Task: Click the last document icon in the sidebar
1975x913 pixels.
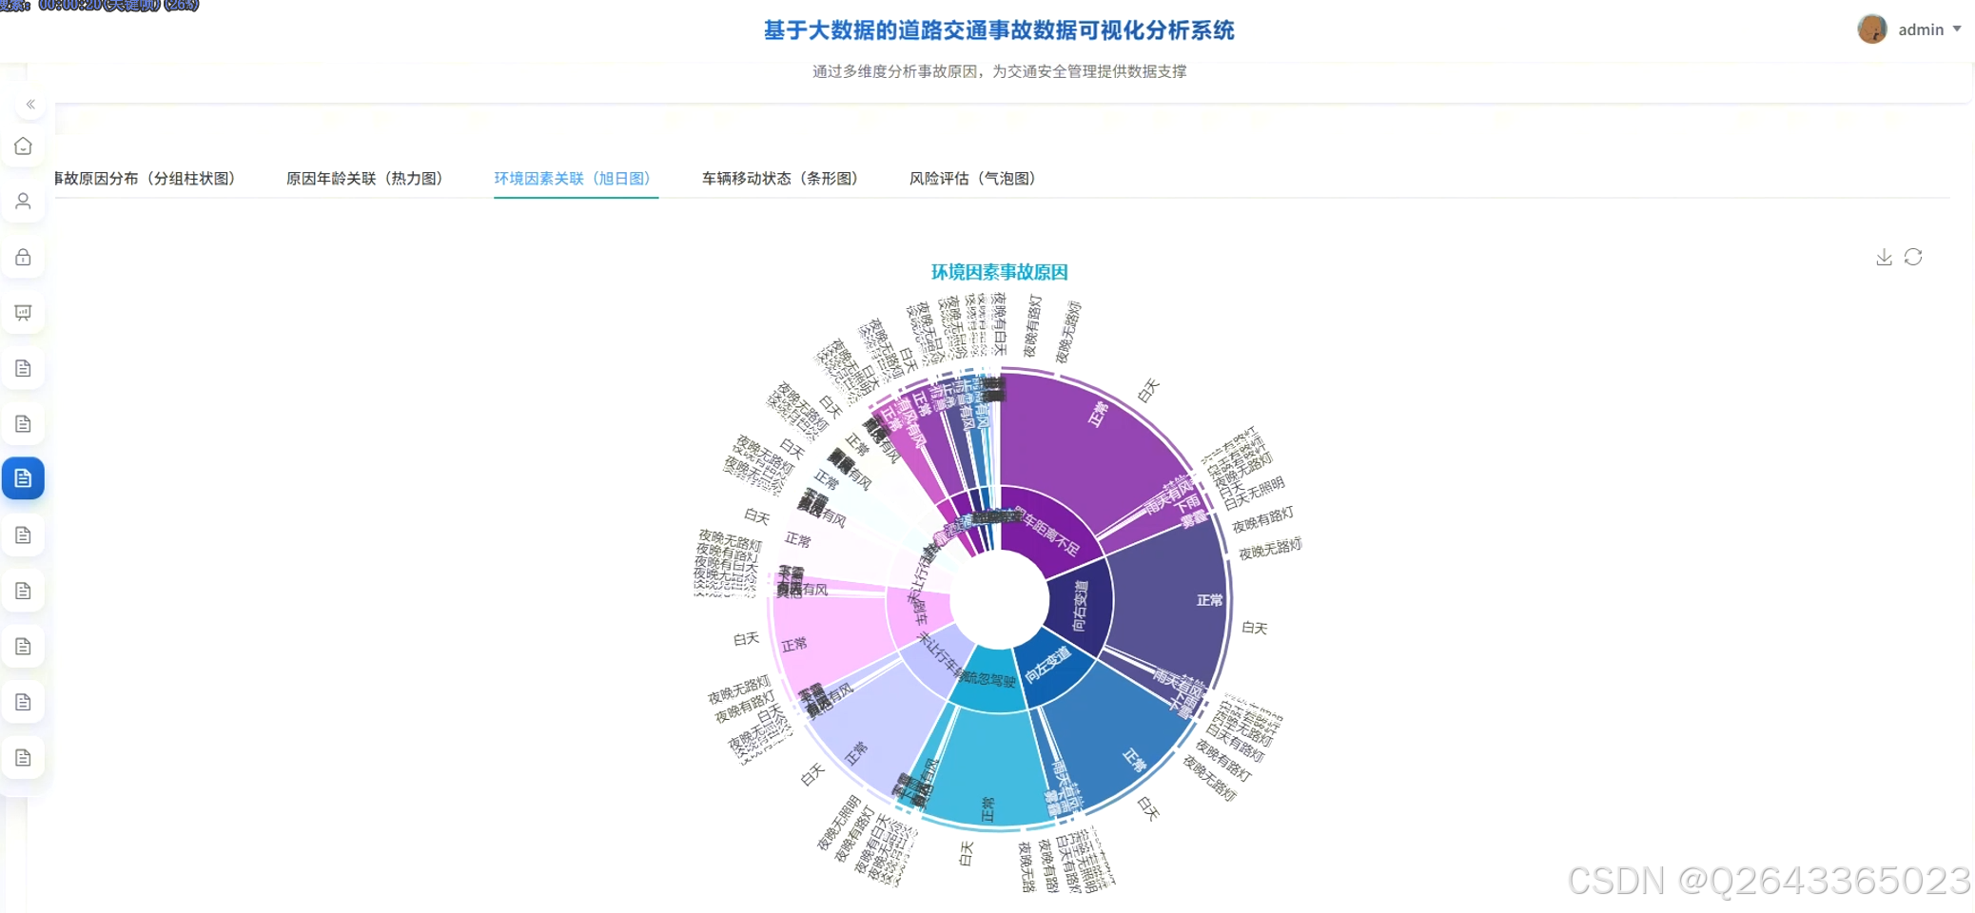Action: coord(24,757)
